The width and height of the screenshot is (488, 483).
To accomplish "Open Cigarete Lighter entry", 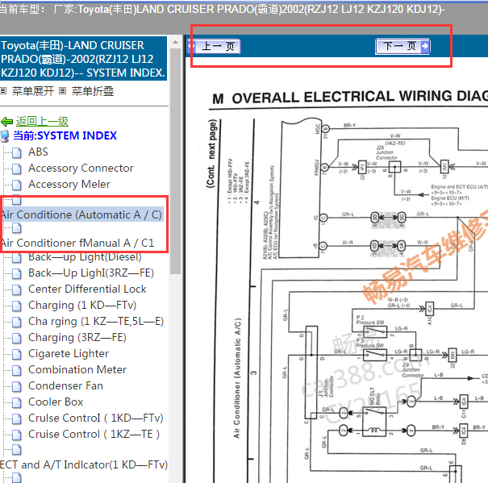I will (x=69, y=353).
